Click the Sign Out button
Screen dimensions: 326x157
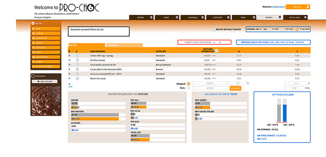click(298, 7)
